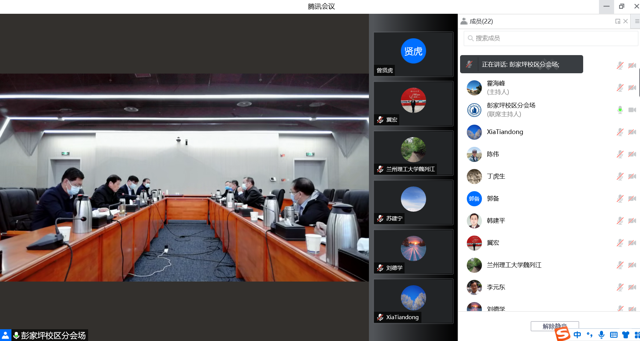
Task: Select the 苏建宁 participant tile
Action: pyautogui.click(x=413, y=203)
